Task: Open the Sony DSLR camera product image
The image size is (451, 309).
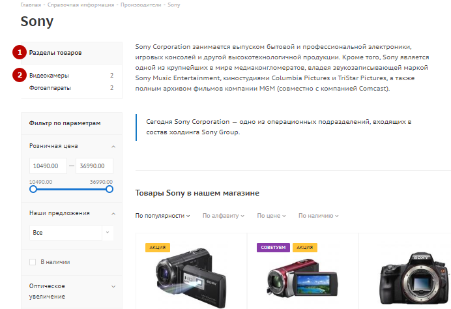Action: pos(415,278)
